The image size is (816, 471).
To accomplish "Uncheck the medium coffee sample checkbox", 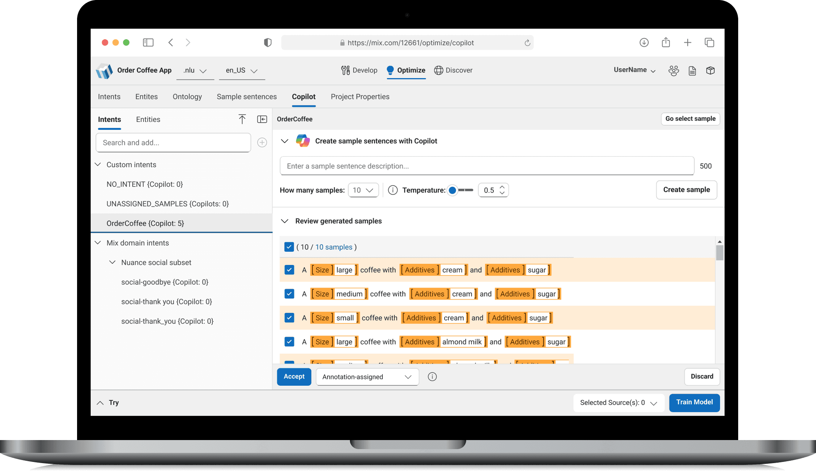I will coord(289,294).
